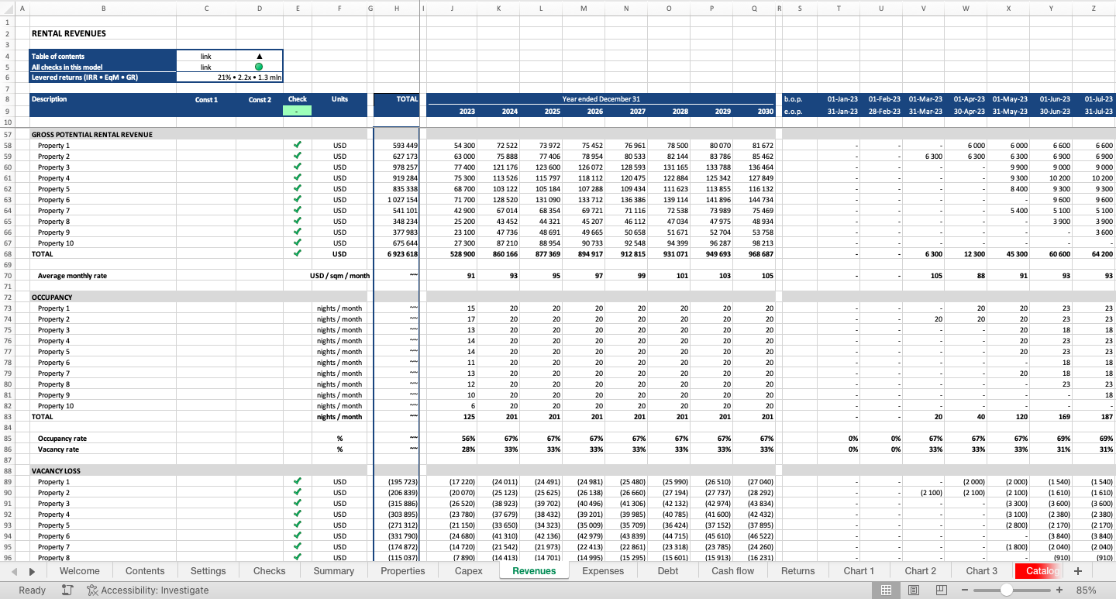Click the zoom in plus icon

pos(1059,590)
